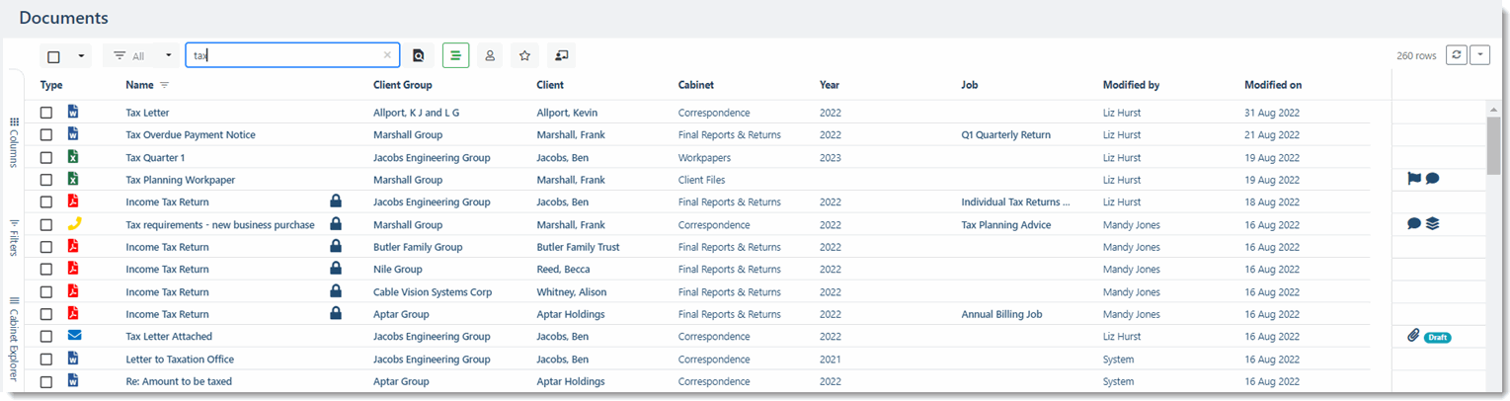1510x401 pixels.
Task: Open the Cabinet Explorer side tab
Action: click(x=14, y=337)
